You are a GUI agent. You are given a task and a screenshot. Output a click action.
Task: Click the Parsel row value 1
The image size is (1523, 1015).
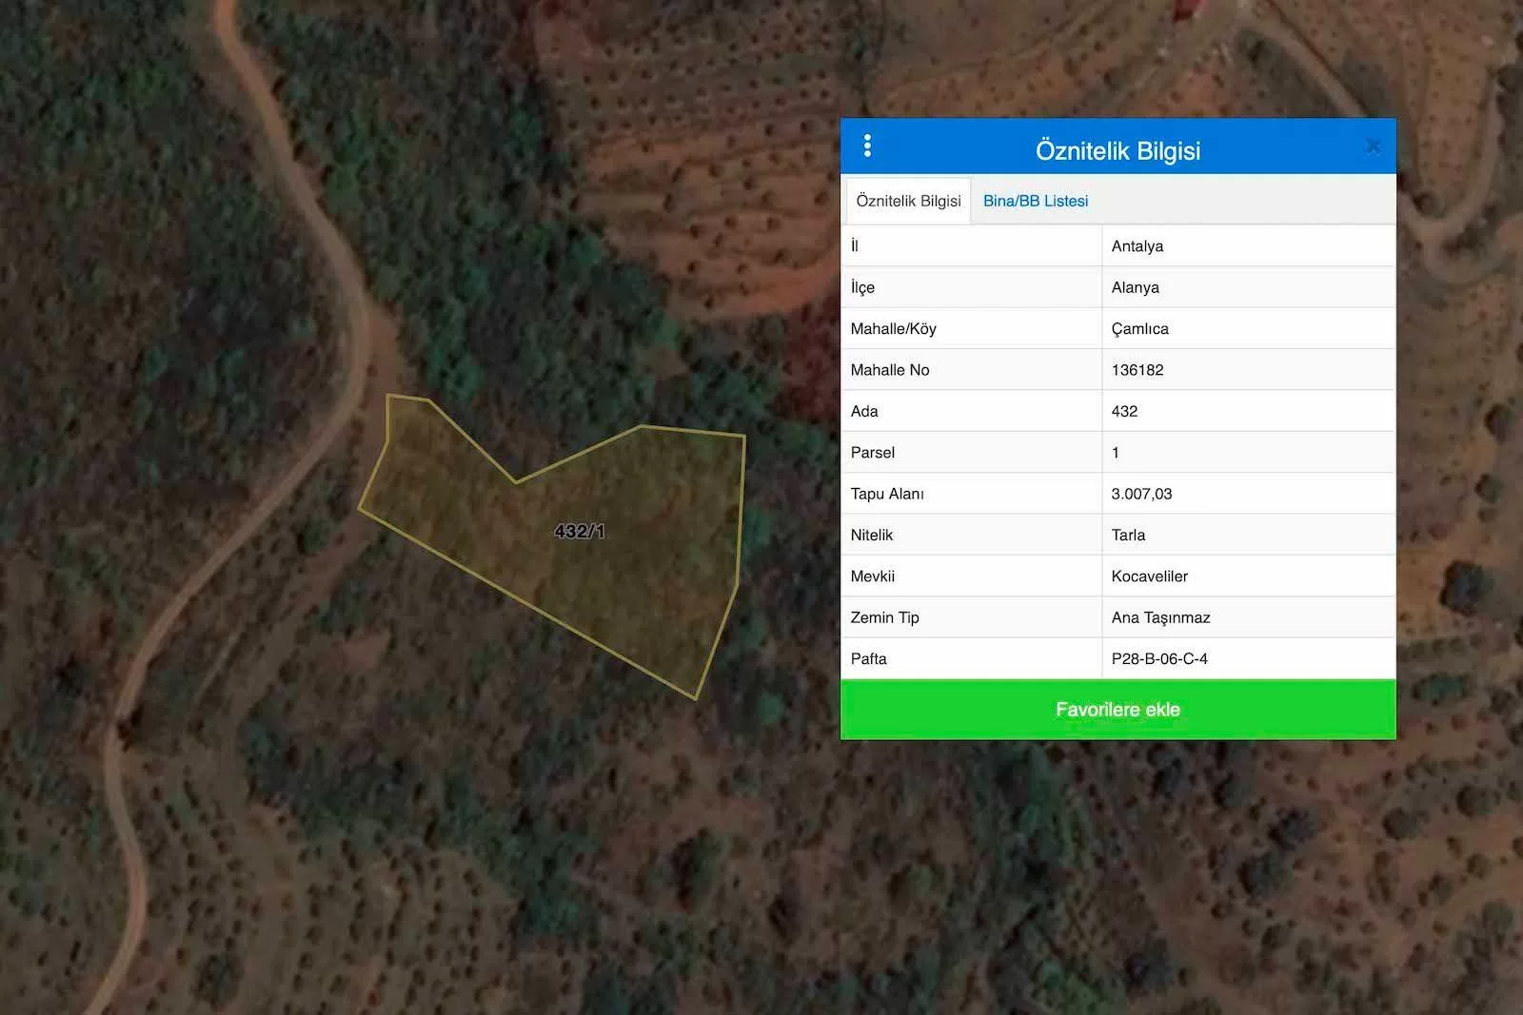(x=1116, y=453)
